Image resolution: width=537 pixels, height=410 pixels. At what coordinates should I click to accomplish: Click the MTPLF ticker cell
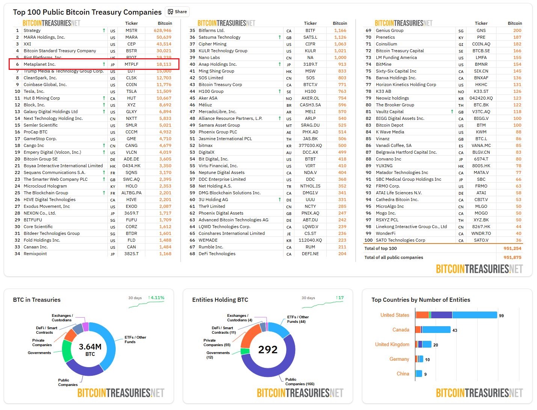pyautogui.click(x=131, y=64)
